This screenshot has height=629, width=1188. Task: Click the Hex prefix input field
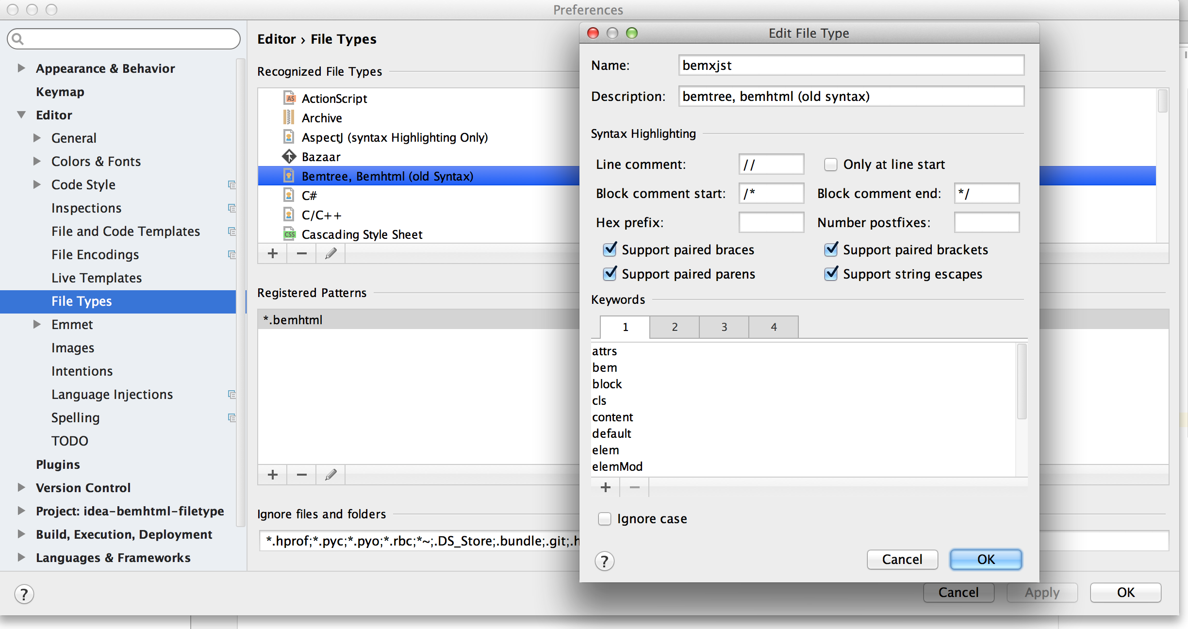pyautogui.click(x=771, y=222)
